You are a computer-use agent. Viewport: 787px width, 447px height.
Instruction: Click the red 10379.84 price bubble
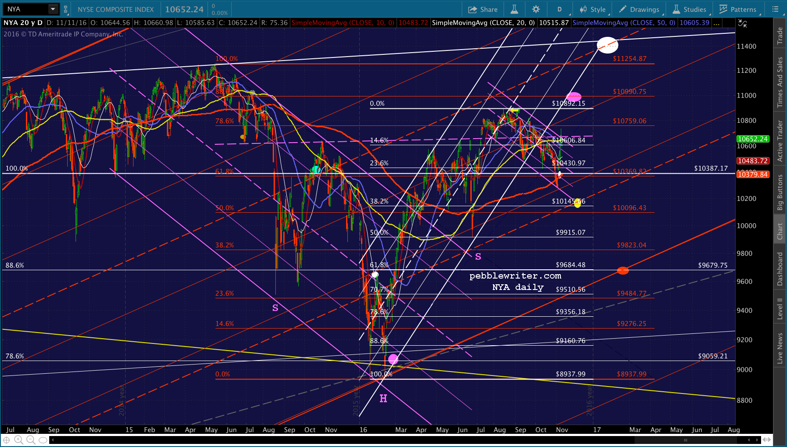pos(753,174)
